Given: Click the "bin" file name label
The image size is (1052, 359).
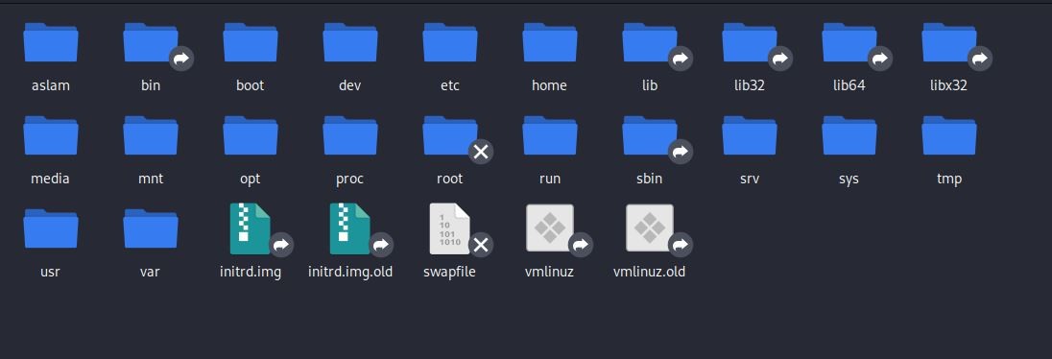Looking at the screenshot, I should (x=151, y=85).
